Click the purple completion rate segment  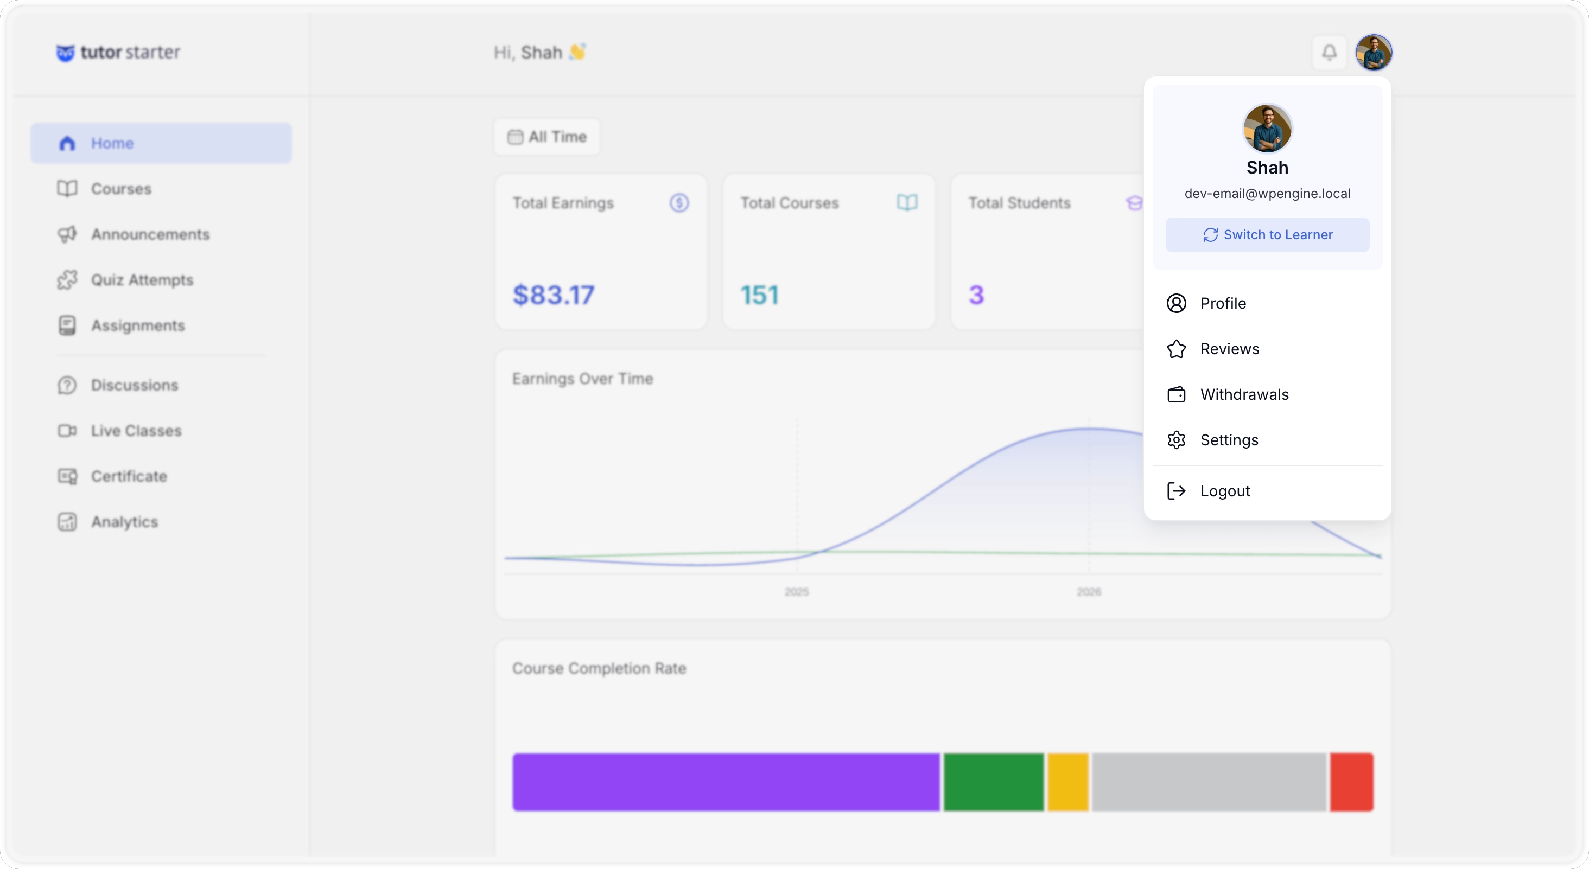pos(726,782)
